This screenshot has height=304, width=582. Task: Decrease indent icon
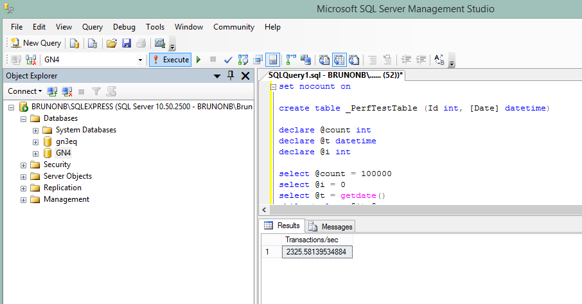pos(407,60)
